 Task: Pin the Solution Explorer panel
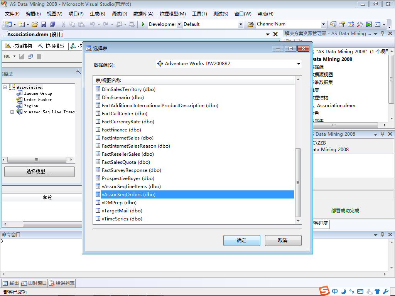click(382, 34)
